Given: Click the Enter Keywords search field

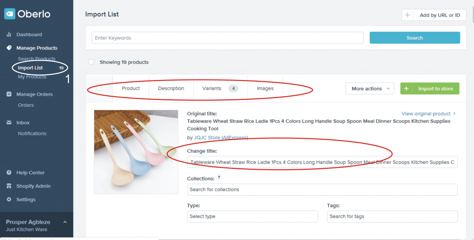Looking at the screenshot, I should coord(228,38).
